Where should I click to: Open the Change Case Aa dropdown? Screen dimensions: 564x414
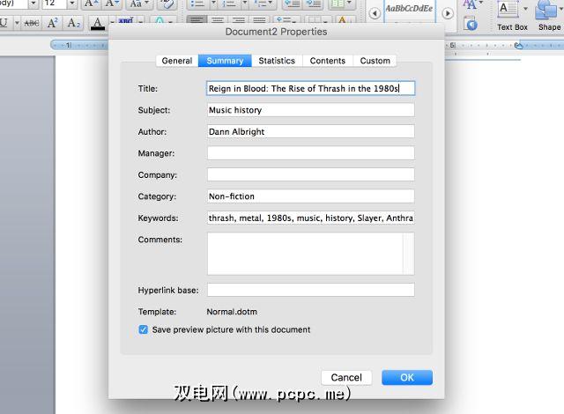(x=139, y=4)
